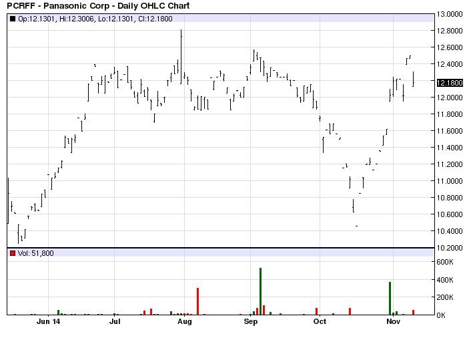467x342 pixels.
Task: Click the 'Vol: 51,800' label
Action: pyautogui.click(x=36, y=253)
